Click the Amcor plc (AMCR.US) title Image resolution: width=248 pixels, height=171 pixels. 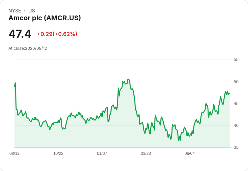44,18
